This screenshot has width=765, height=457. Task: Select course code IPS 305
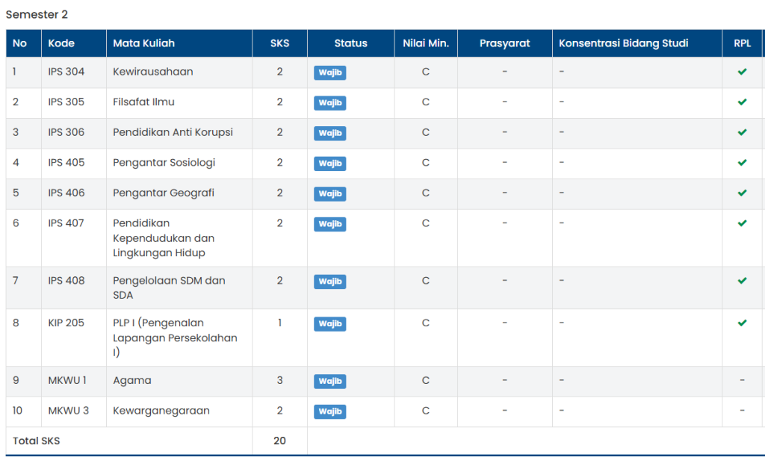66,102
